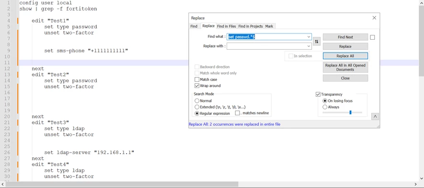Click the Close button in dialog
Viewport: 424px width, 188px height.
point(345,78)
